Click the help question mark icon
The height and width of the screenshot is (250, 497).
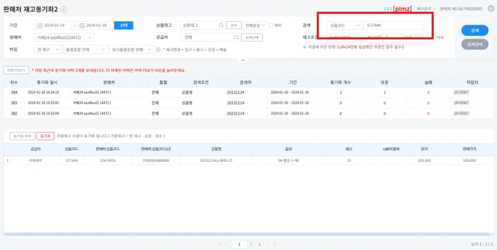coord(491,9)
